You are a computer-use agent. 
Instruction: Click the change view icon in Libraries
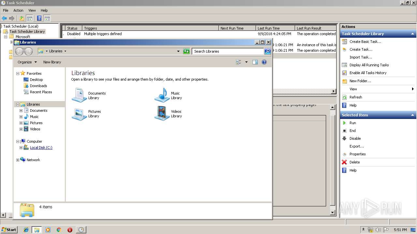pyautogui.click(x=239, y=62)
